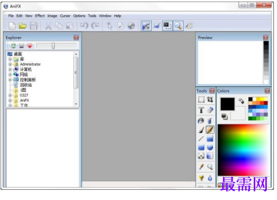Refresh the Explorer with the green icon
This screenshot has height=200, width=277.
tap(14, 46)
